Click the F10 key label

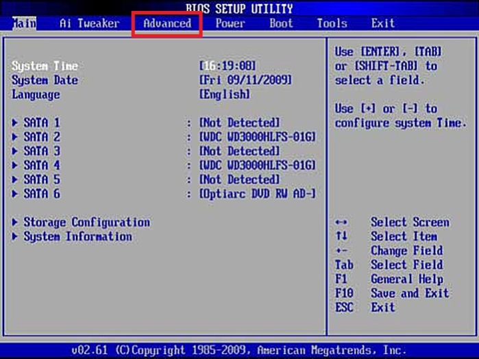pyautogui.click(x=344, y=293)
